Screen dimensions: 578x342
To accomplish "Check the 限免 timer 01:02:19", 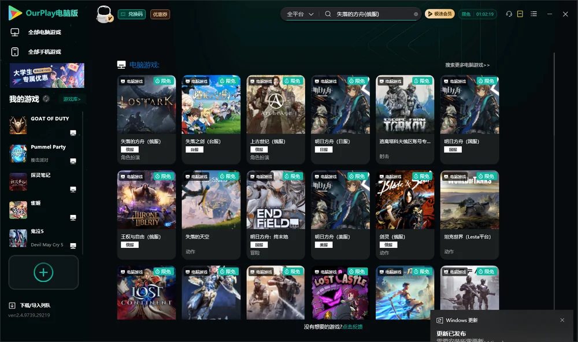I will (x=477, y=14).
